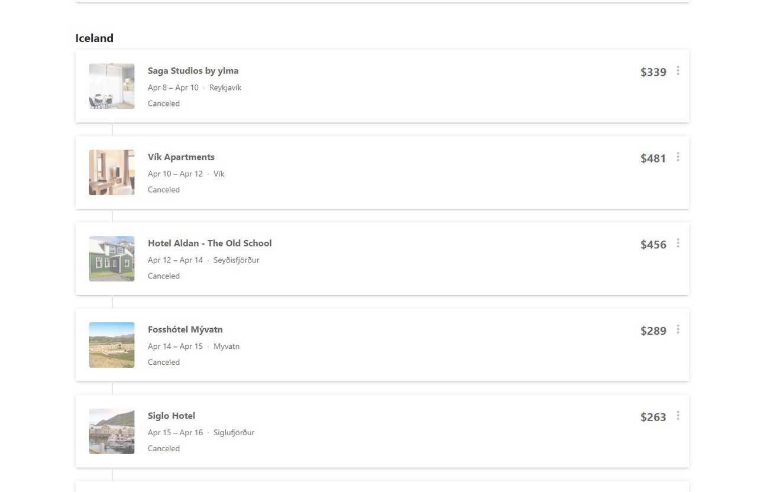The width and height of the screenshot is (757, 492).
Task: Open Siglo Hotel booking title
Action: pyautogui.click(x=172, y=416)
